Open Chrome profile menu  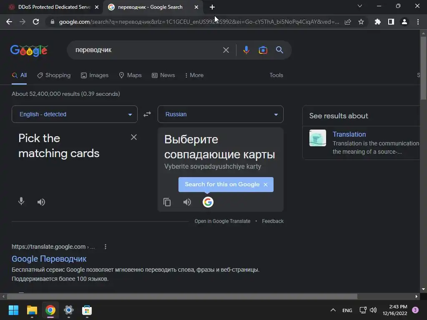pos(404,22)
